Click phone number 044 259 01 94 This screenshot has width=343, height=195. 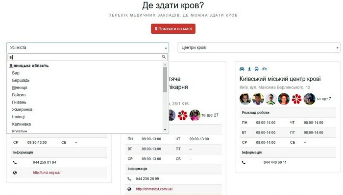coord(45,162)
